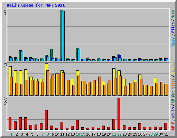Click the "Pages" legend label
Viewport: 177px width, 138px height.
pos(173,42)
